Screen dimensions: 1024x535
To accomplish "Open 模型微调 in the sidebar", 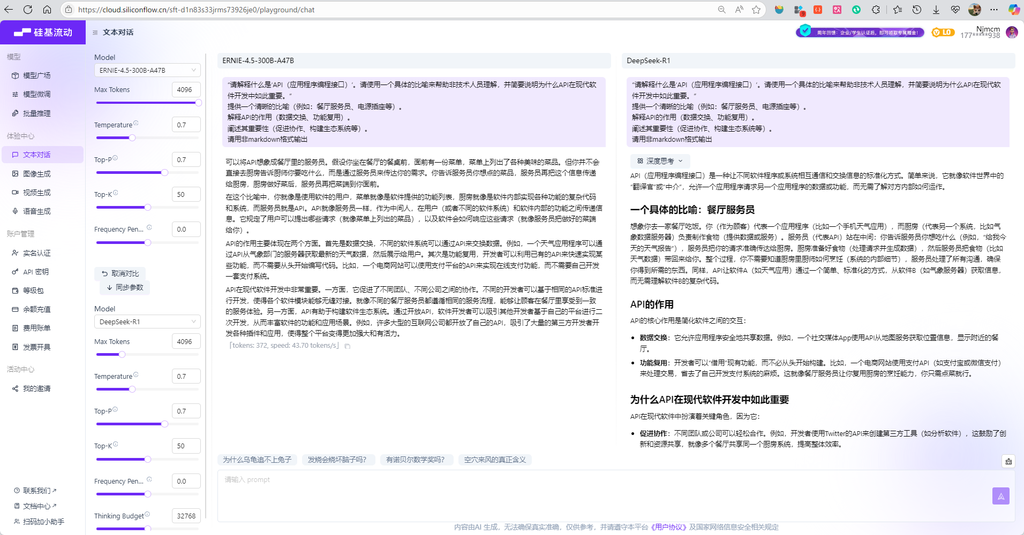I will pos(36,94).
